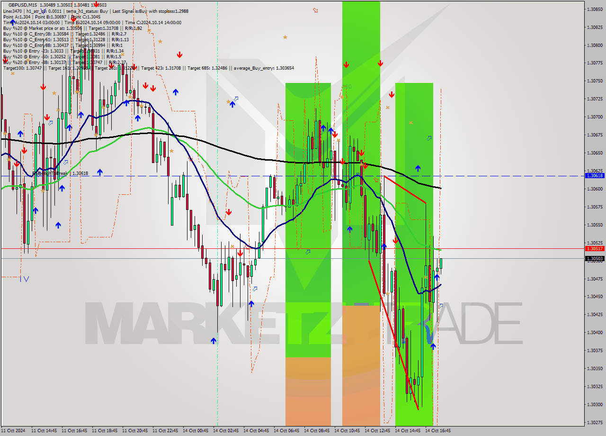The image size is (606, 436).
Task: Click the '14 Oct 04:45' time label
Action: (x=256, y=431)
